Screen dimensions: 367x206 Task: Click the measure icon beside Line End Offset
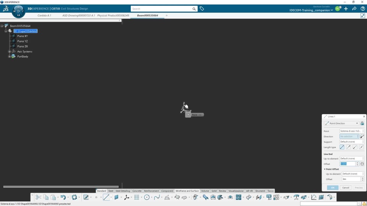[362, 164]
